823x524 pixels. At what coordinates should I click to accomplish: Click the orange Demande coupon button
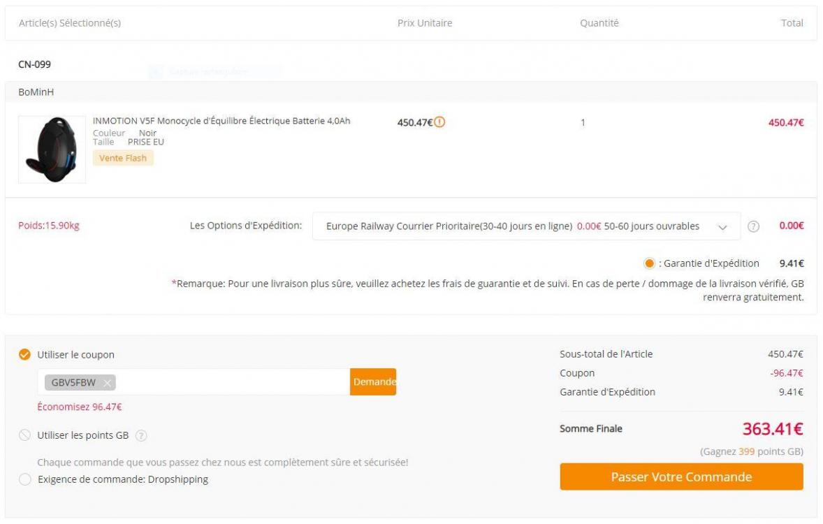click(x=373, y=381)
